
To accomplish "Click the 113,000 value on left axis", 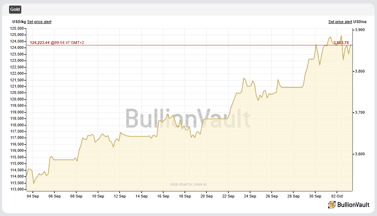I will [x=18, y=189].
